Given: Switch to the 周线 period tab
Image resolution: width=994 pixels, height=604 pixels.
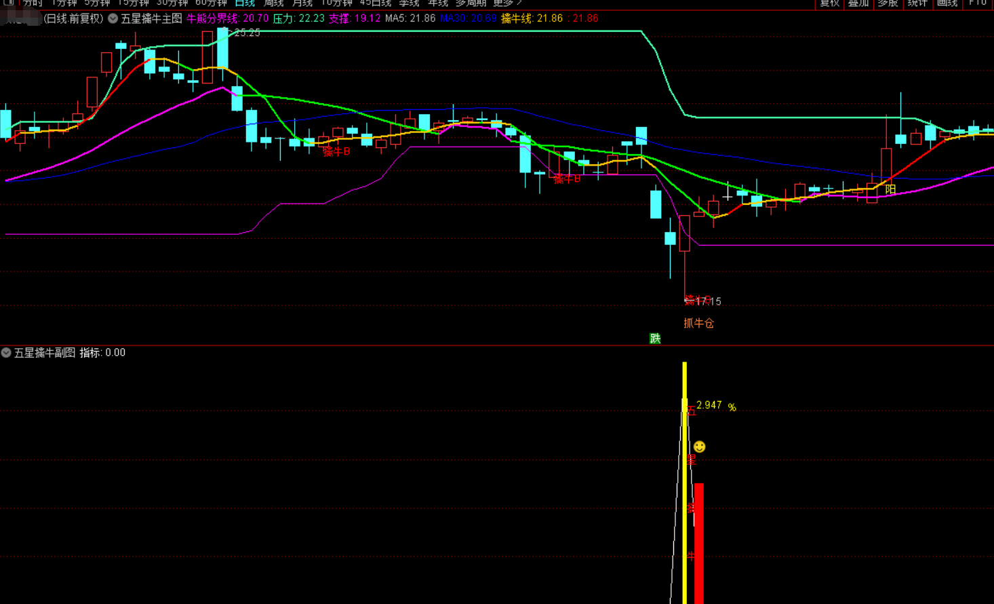Looking at the screenshot, I should click(x=274, y=3).
